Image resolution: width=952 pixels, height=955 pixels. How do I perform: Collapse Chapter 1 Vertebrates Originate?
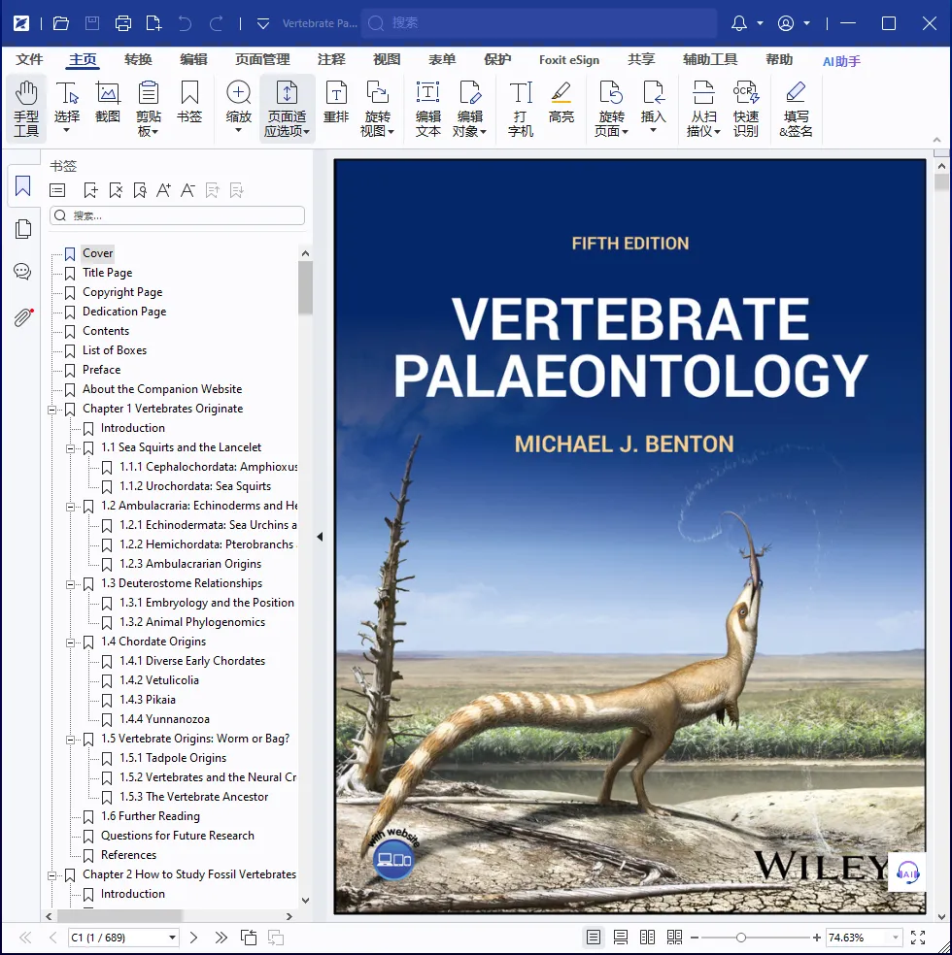(x=51, y=410)
